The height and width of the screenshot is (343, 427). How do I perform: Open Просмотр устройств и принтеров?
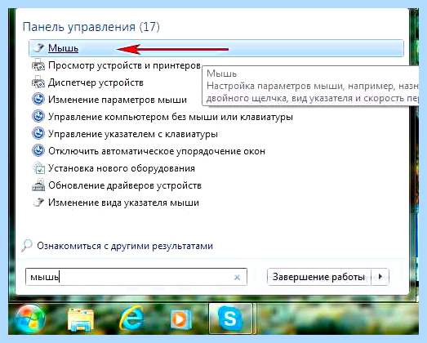124,65
